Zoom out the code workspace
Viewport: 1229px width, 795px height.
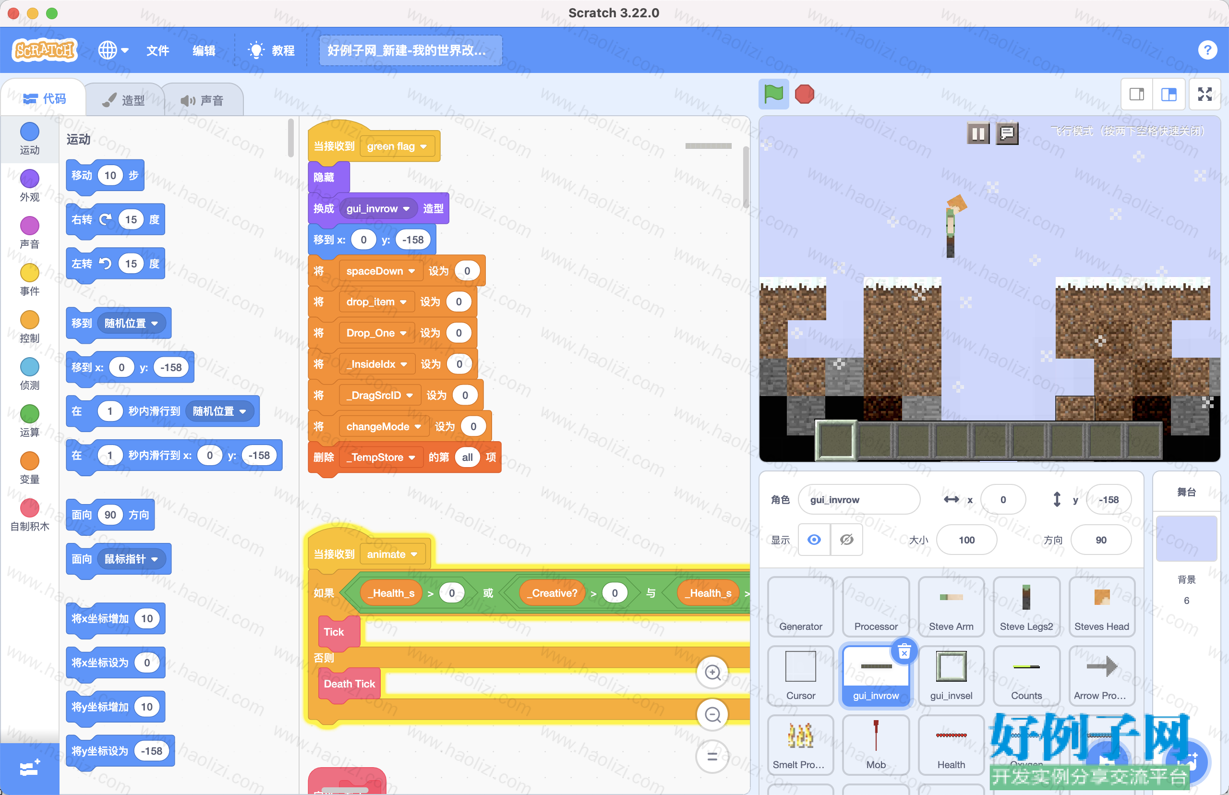tap(713, 714)
